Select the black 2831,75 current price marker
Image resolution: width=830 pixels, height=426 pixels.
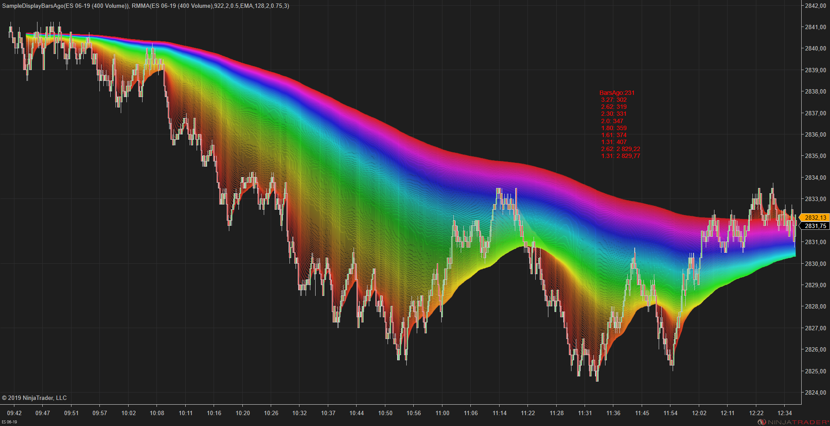813,226
